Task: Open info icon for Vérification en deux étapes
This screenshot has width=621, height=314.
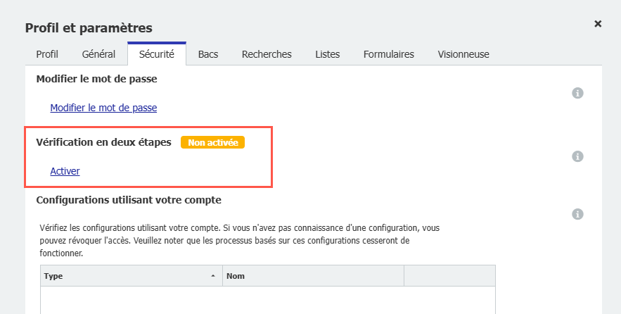Action: (x=577, y=156)
